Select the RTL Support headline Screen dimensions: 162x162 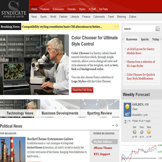pyautogui.click(x=102, y=154)
